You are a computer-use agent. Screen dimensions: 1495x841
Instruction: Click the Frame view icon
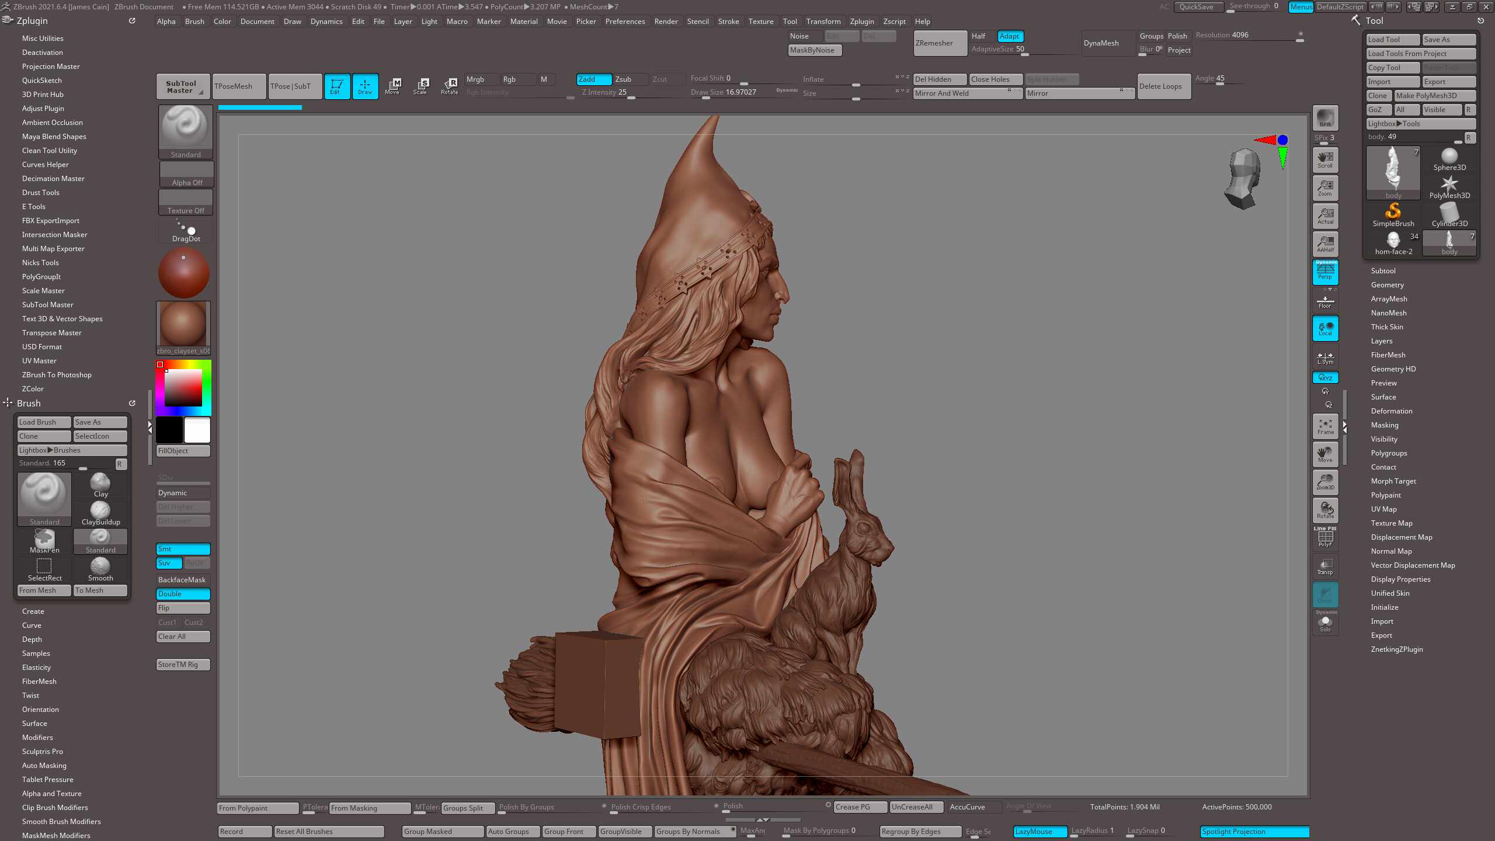pyautogui.click(x=1325, y=426)
